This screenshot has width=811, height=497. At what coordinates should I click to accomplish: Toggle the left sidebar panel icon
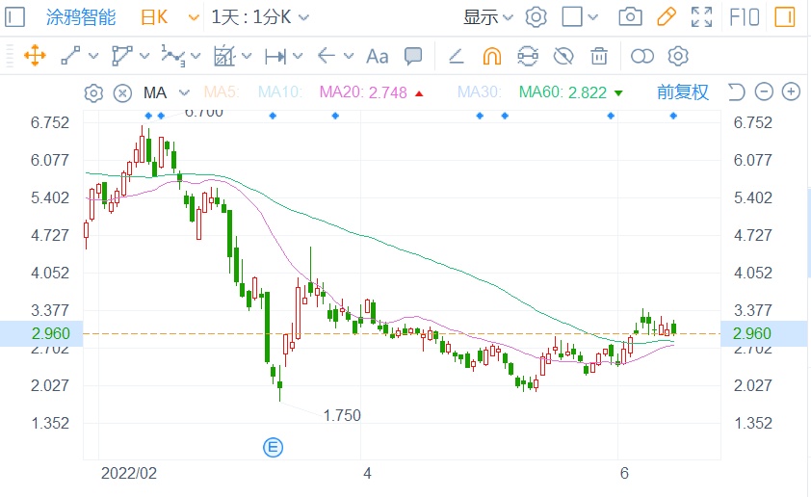16,17
